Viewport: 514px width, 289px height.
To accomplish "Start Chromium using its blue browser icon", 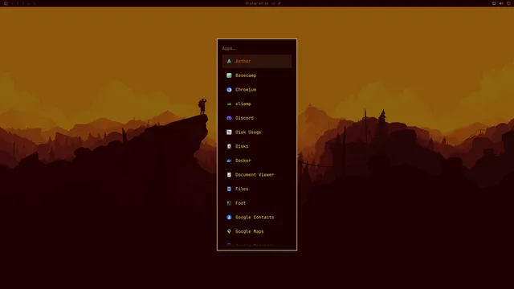I will [229, 89].
